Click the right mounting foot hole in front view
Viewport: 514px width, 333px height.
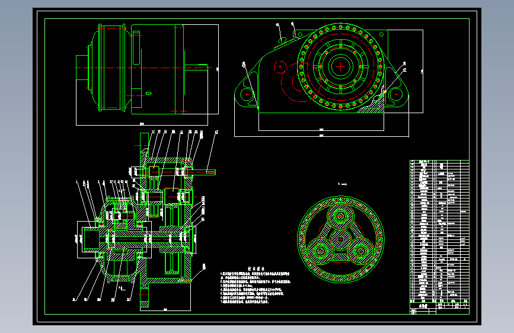click(x=396, y=94)
